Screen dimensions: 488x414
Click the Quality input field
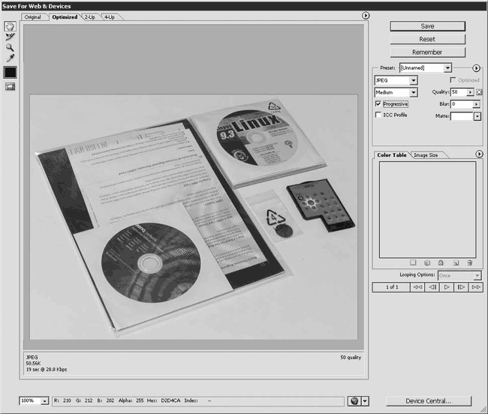[459, 92]
